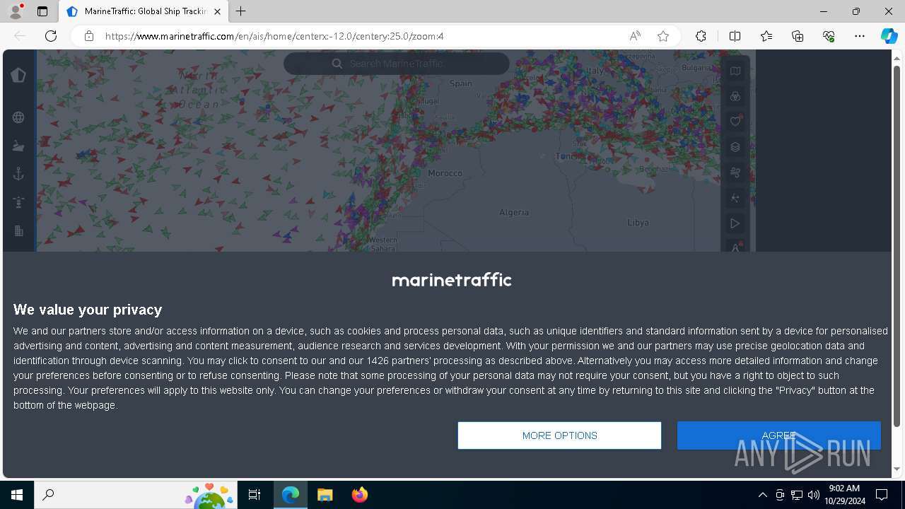The height and width of the screenshot is (509, 905).
Task: Click the play playback icon on map toolbar
Action: [735, 223]
